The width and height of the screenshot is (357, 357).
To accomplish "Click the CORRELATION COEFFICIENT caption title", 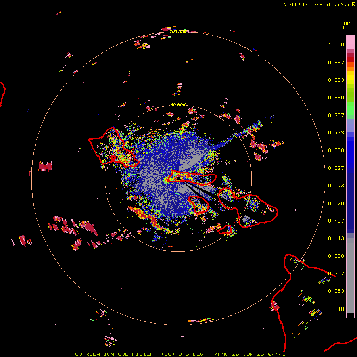I will click(x=116, y=354).
